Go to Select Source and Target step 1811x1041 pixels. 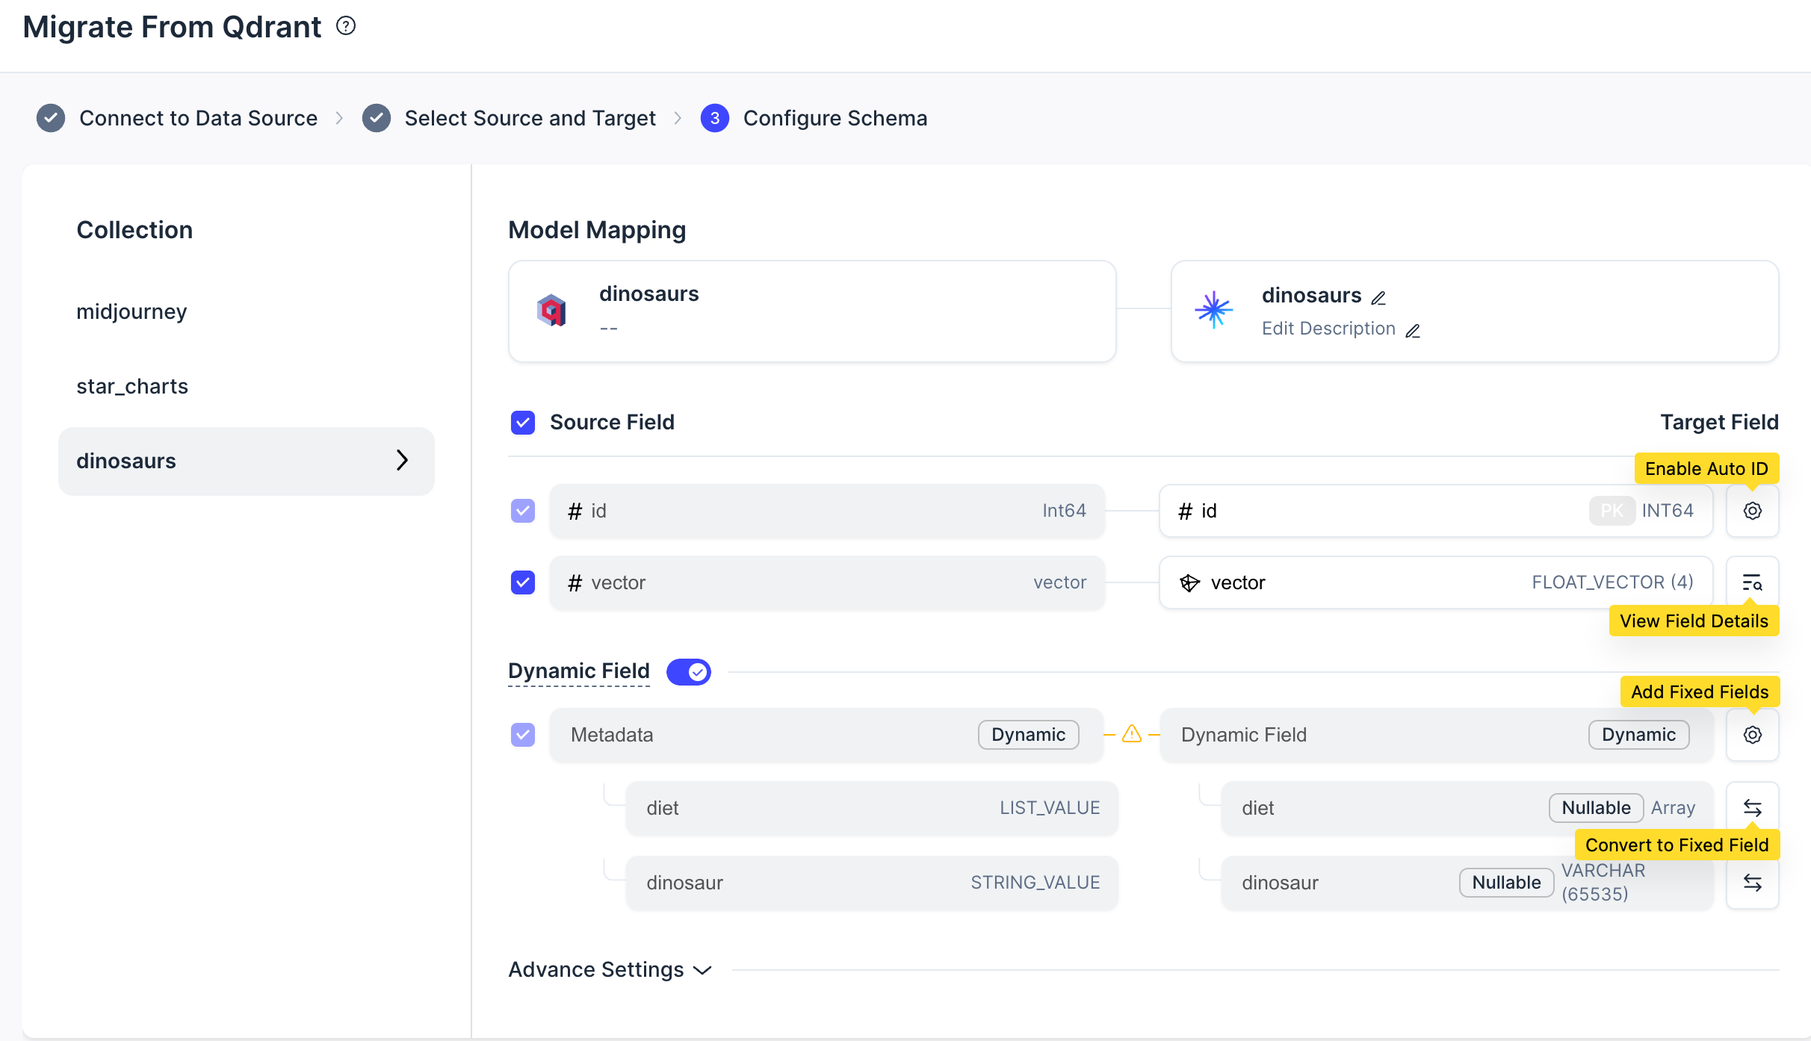pyautogui.click(x=530, y=118)
